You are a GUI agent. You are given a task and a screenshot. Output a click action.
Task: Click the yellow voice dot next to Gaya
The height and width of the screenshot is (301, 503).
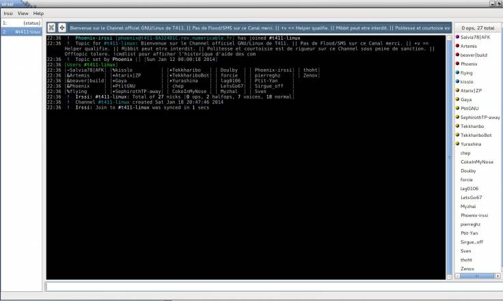457,99
